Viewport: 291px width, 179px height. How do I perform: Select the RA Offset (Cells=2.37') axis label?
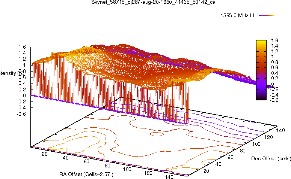click(86, 174)
